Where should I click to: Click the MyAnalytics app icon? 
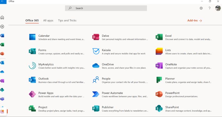pos(32,66)
